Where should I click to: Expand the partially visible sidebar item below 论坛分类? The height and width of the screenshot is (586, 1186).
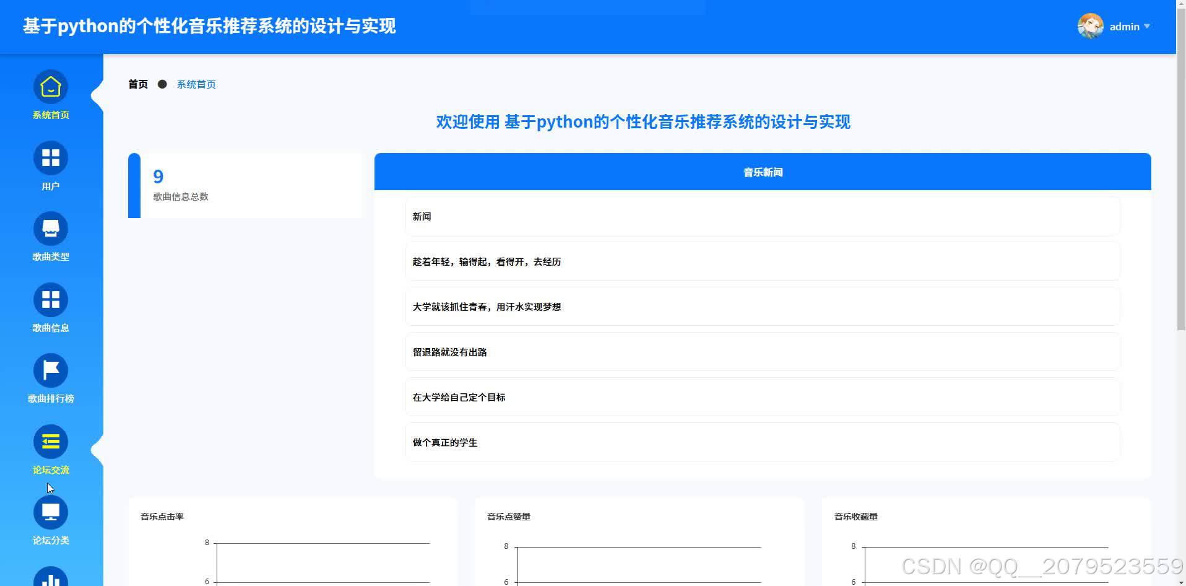coord(50,579)
